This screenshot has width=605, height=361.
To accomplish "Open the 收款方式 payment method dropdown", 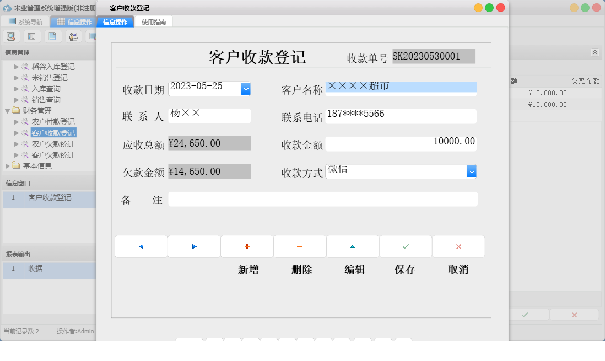I will pyautogui.click(x=472, y=171).
